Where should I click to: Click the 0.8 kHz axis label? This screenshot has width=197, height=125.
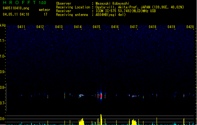click(x=3, y=87)
